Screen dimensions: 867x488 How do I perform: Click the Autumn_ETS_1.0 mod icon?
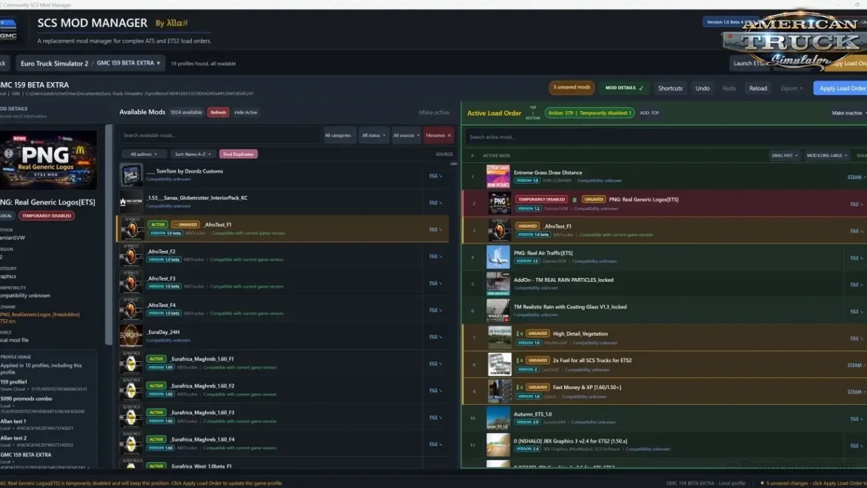(498, 418)
